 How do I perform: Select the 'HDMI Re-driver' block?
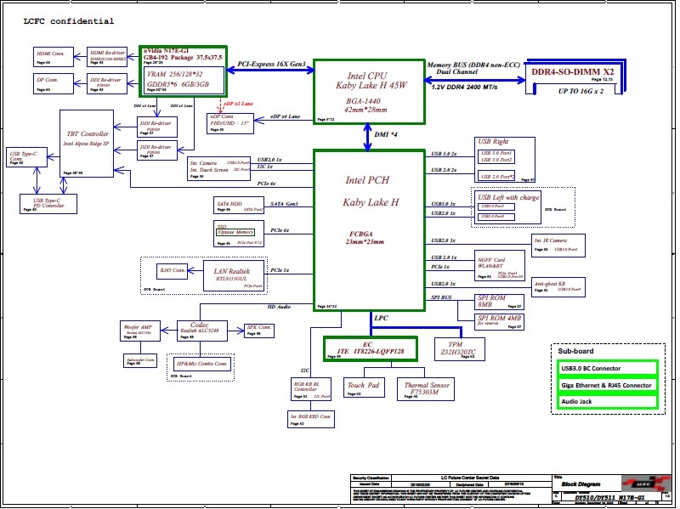(107, 57)
